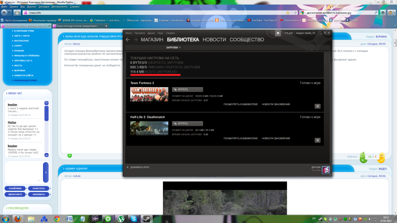397x223 pixels.
Task: Open Half-Life 2: Deathmatch thumbnail
Action: [x=149, y=129]
